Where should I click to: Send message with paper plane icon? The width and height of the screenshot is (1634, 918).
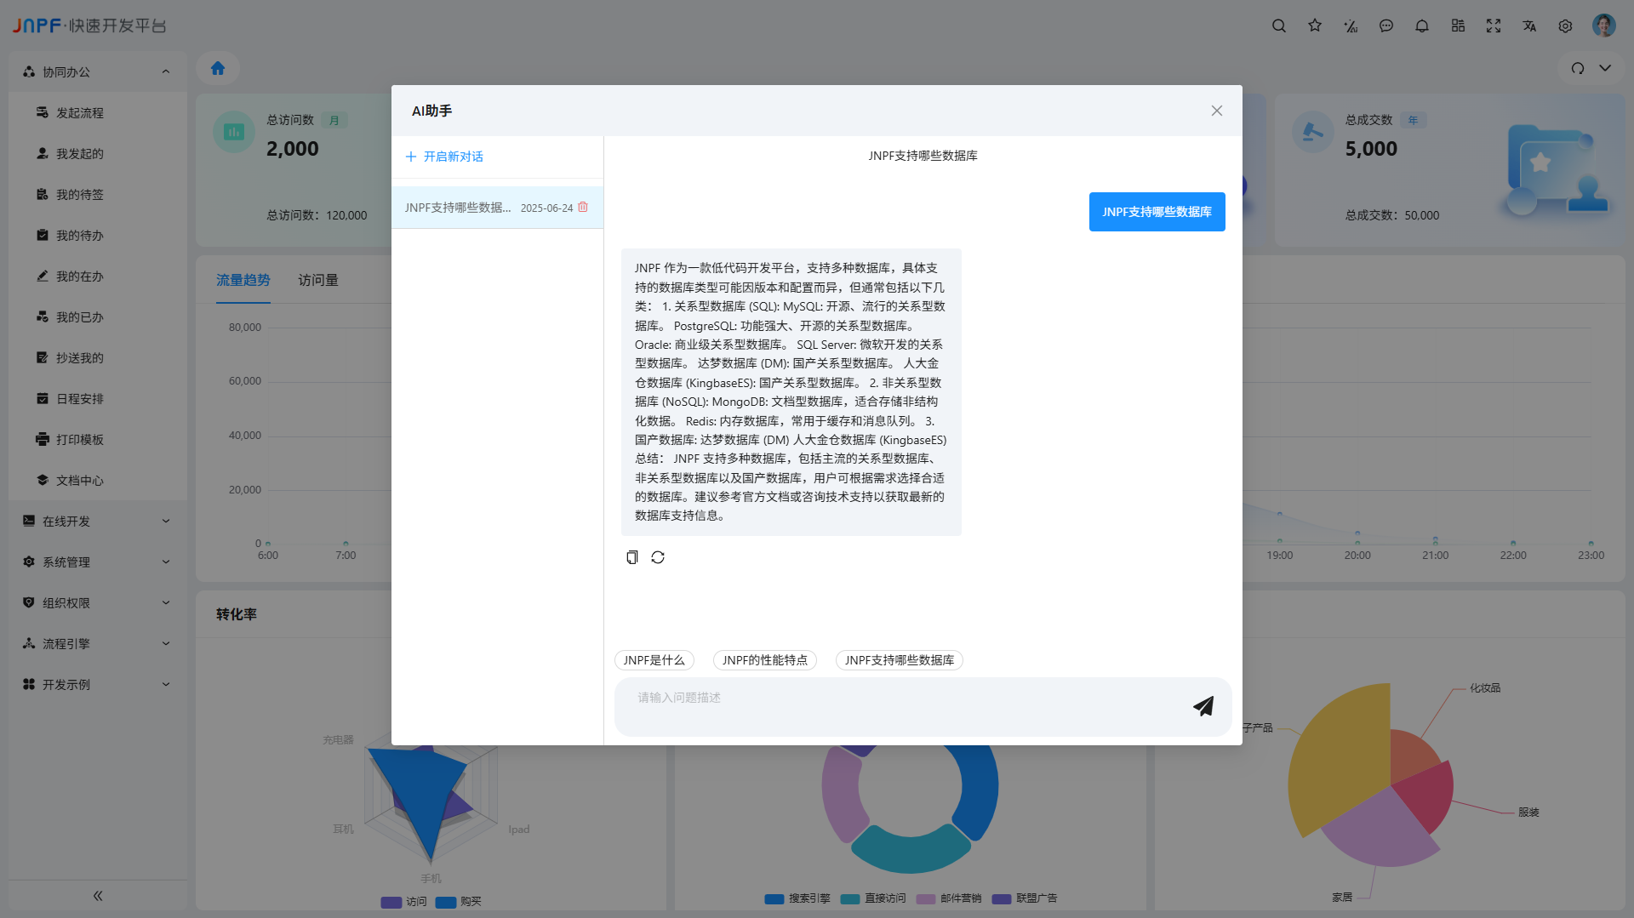[1203, 706]
